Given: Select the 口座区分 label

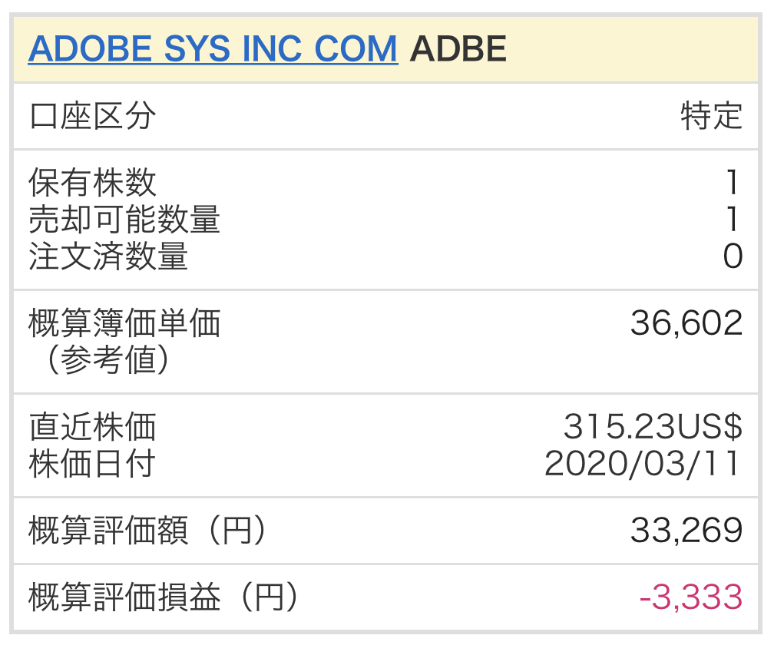Looking at the screenshot, I should pyautogui.click(x=92, y=116).
